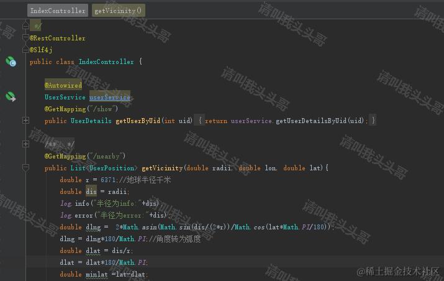Click the UserPosition generic type
Screen dimensions: 444x281
112,168
